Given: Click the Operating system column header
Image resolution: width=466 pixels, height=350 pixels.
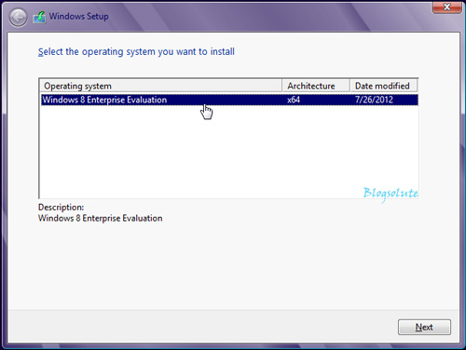Looking at the screenshot, I should point(160,86).
